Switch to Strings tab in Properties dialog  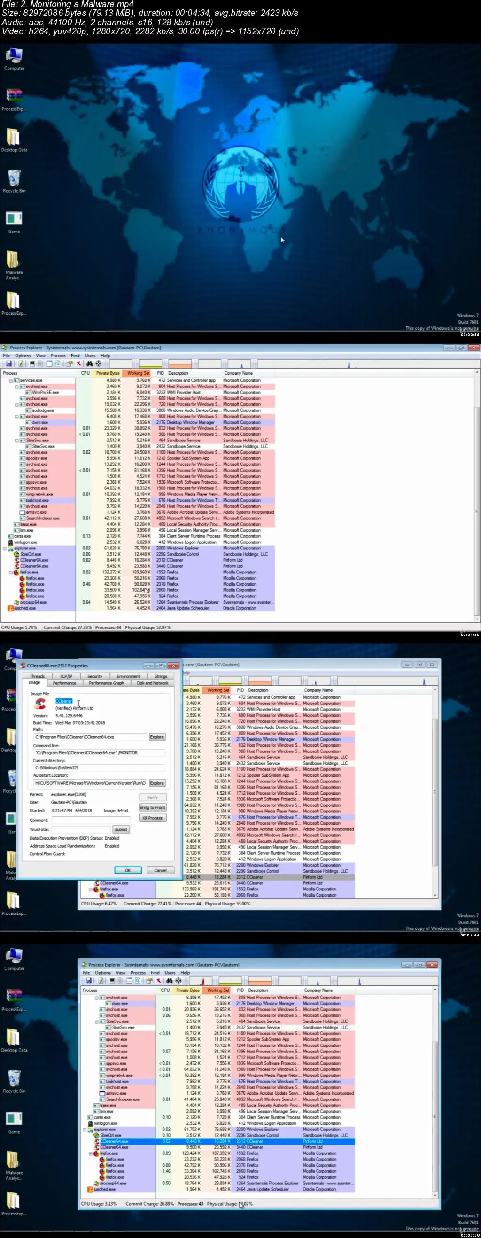[x=161, y=676]
